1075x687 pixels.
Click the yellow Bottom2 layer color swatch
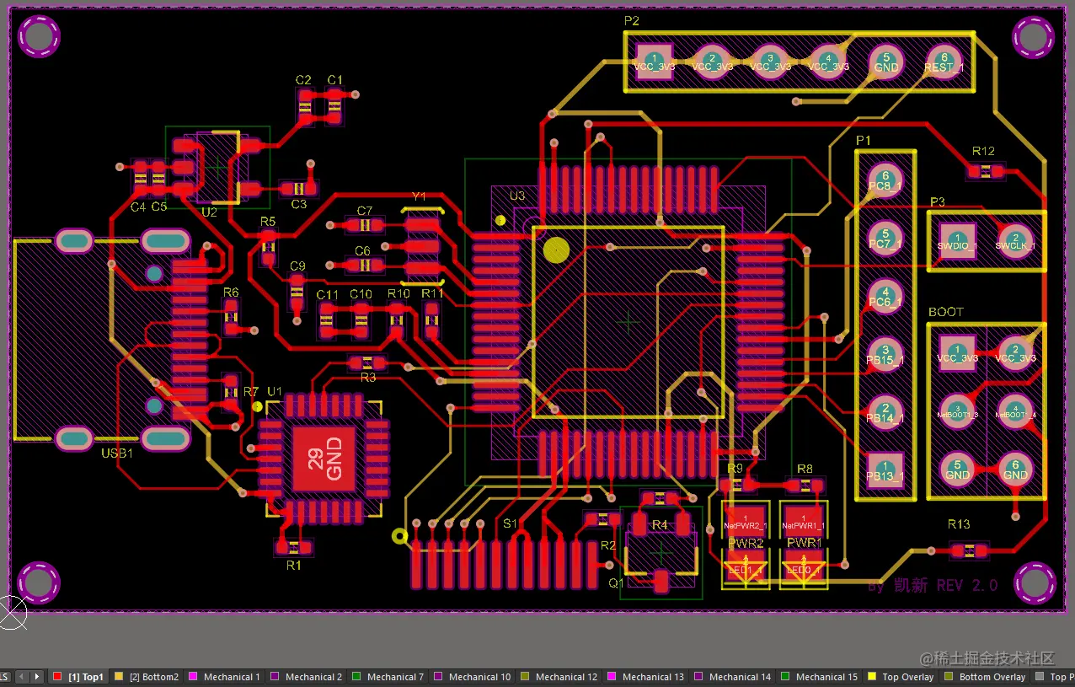click(119, 676)
